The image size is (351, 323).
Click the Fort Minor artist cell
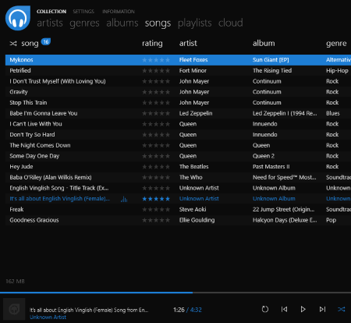tap(193, 70)
